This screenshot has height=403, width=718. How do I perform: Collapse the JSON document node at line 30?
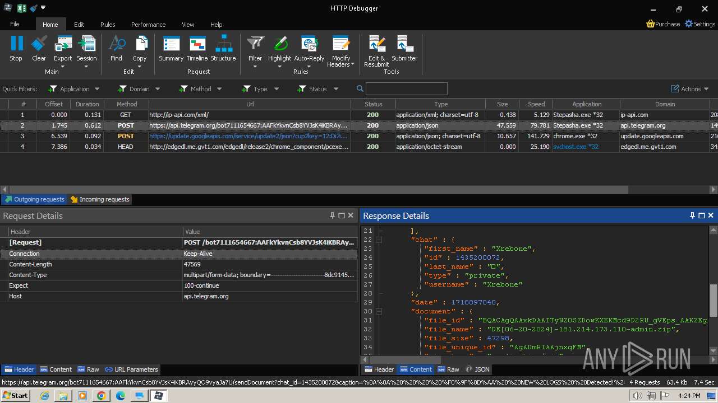(x=379, y=311)
